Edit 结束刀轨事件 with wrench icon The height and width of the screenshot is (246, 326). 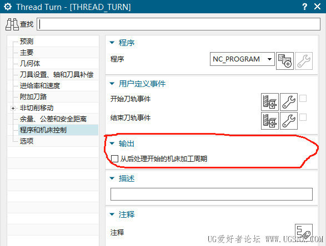(x=289, y=121)
